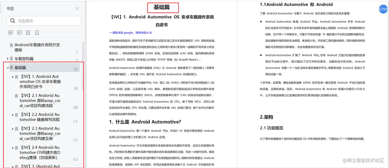Click the expand all bookmarks icon
Image resolution: width=389 pixels, height=168 pixels.
point(11,32)
